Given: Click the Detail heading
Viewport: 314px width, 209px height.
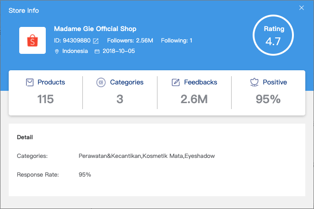Looking at the screenshot, I should click(25, 137).
